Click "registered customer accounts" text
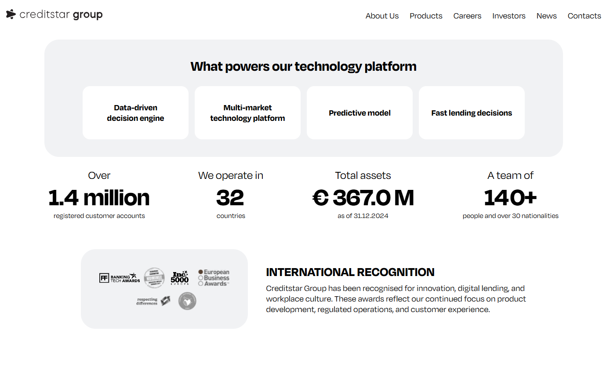The height and width of the screenshot is (367, 610). [x=99, y=216]
